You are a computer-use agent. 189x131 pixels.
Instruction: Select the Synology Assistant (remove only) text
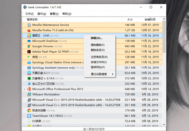click(x=54, y=68)
